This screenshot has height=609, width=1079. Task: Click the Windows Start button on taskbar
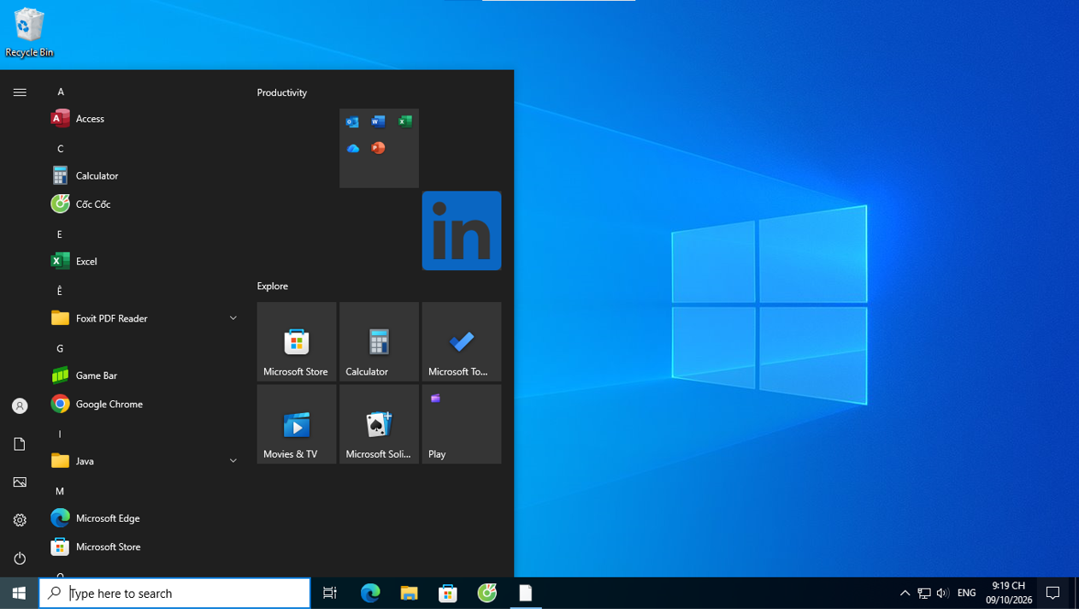pos(19,594)
